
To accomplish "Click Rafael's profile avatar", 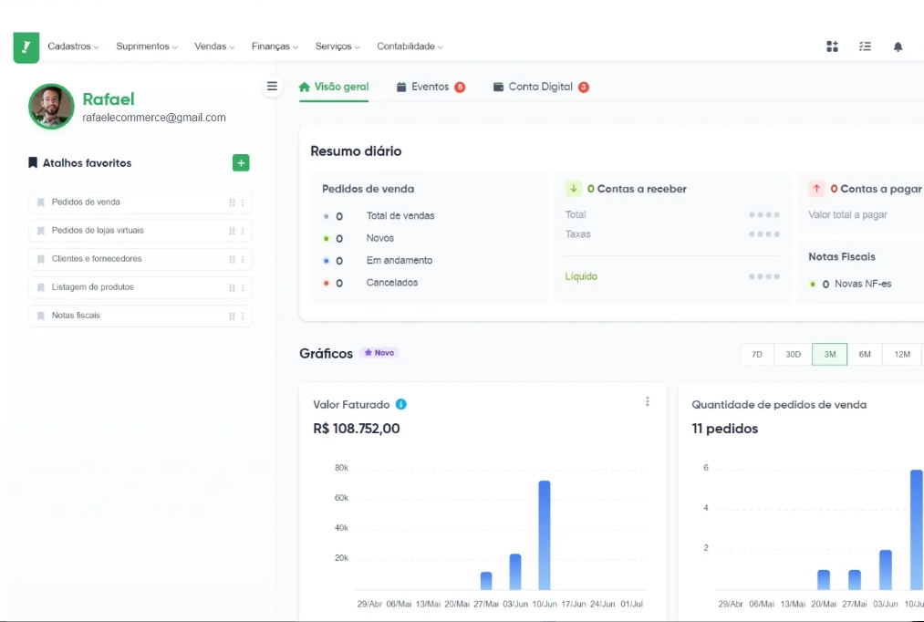I will pos(51,107).
